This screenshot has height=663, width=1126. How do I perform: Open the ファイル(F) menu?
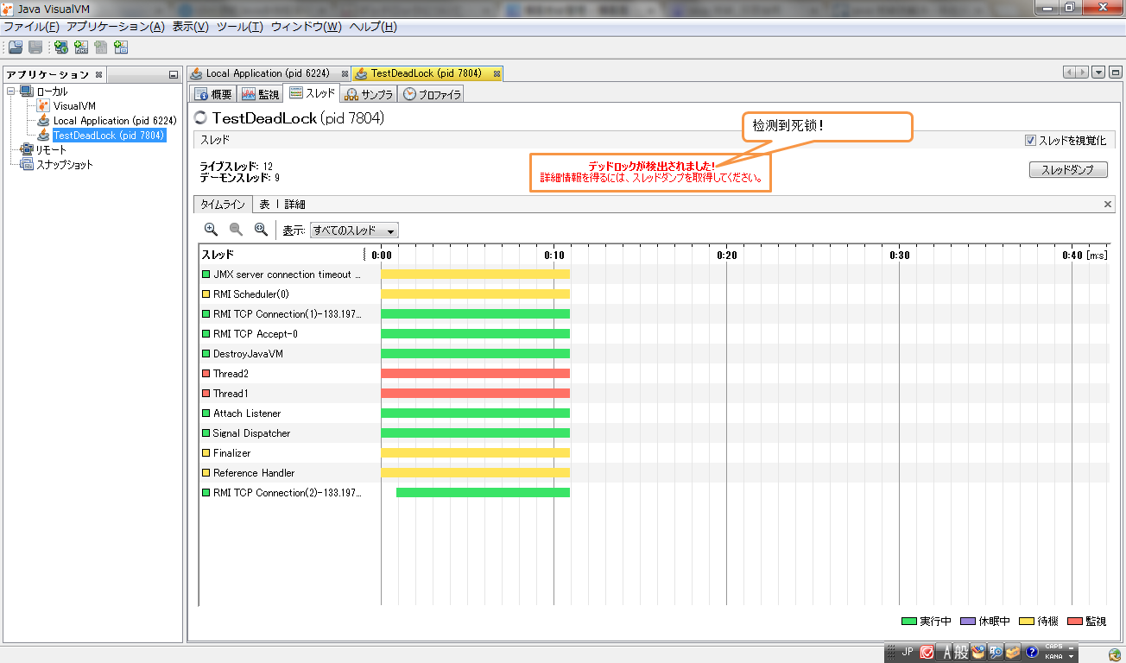tap(31, 27)
